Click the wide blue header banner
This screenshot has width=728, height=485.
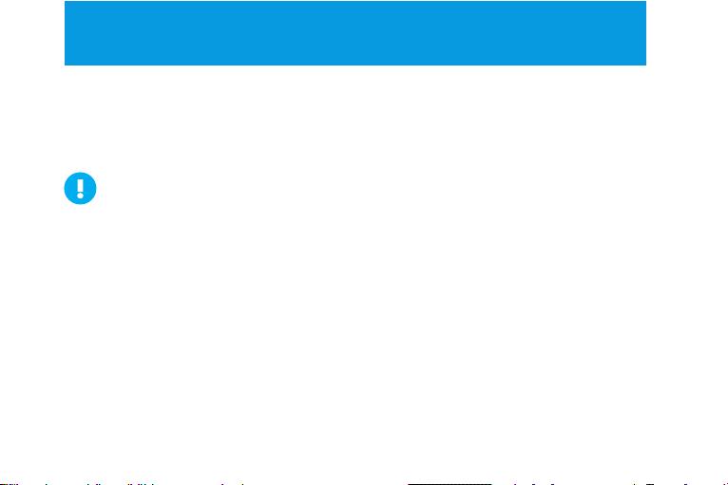pyautogui.click(x=355, y=33)
